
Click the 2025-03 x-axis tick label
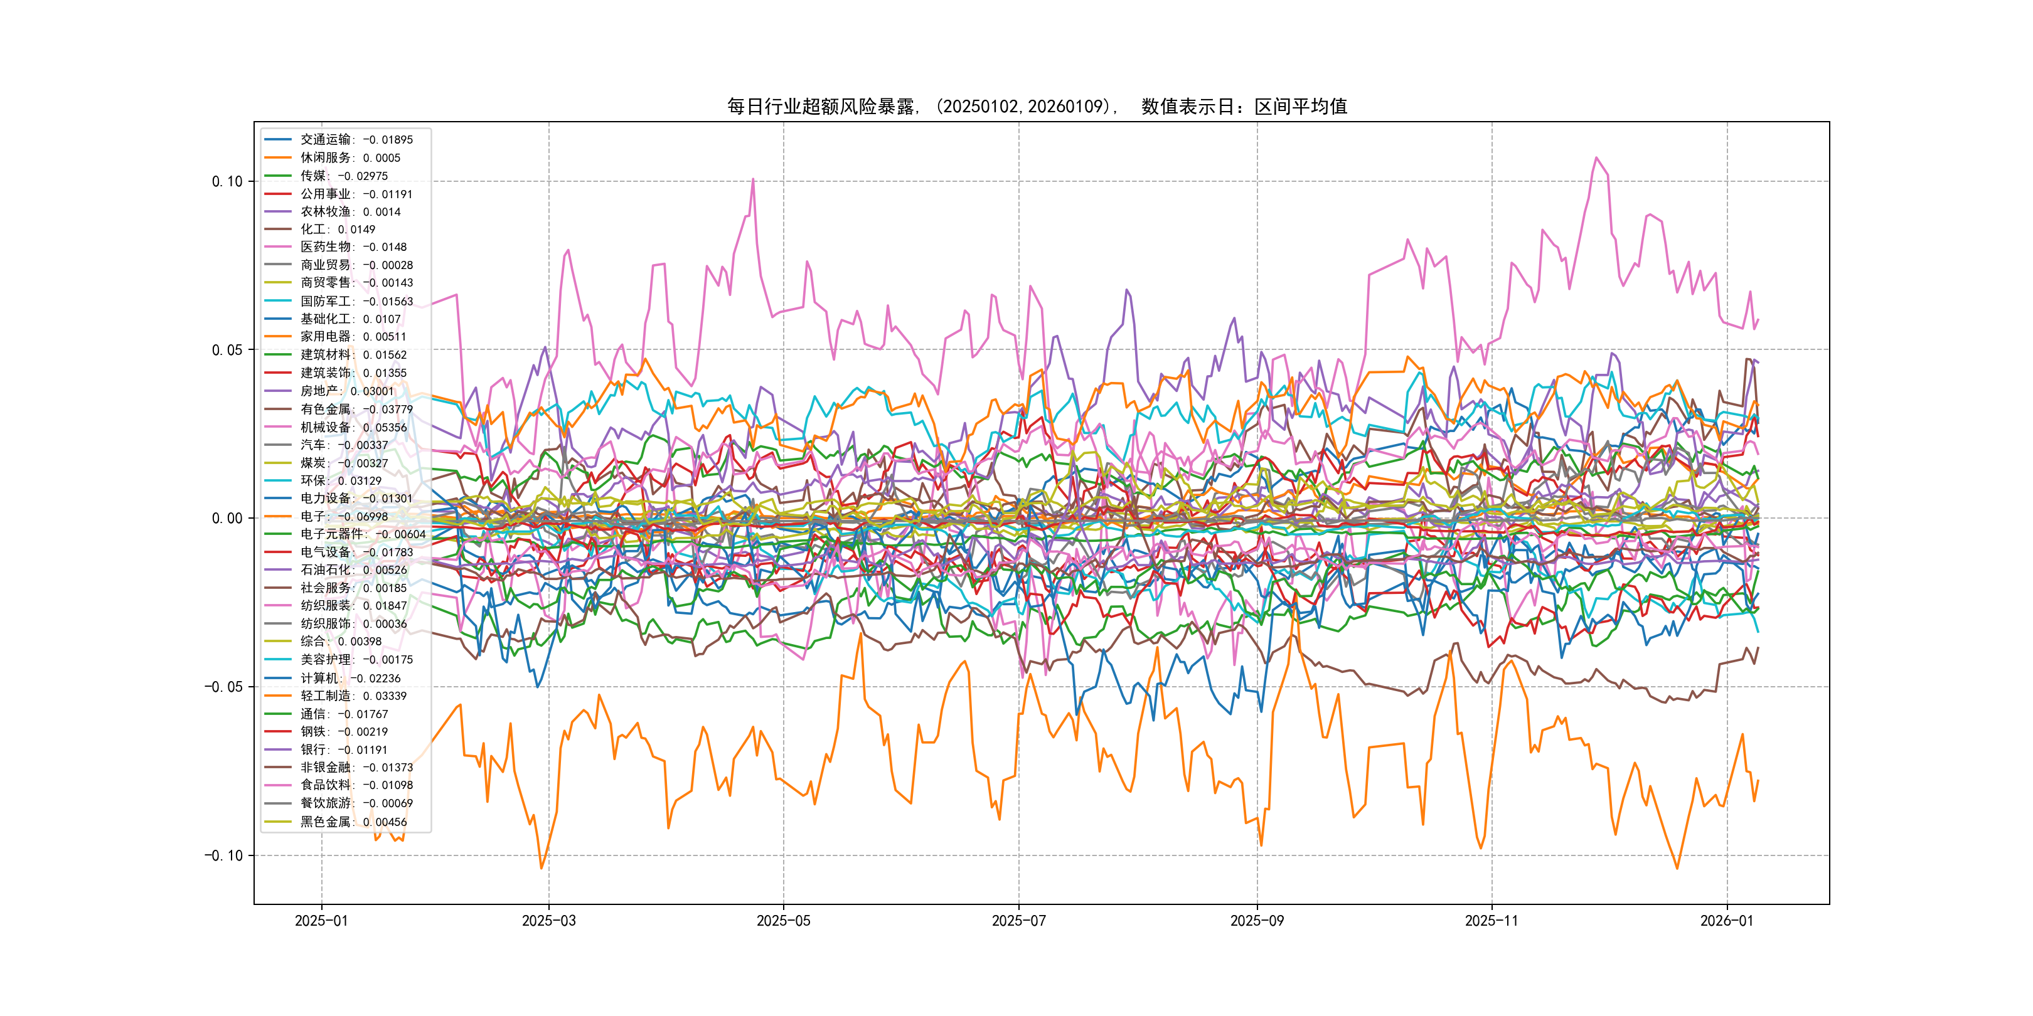[548, 921]
